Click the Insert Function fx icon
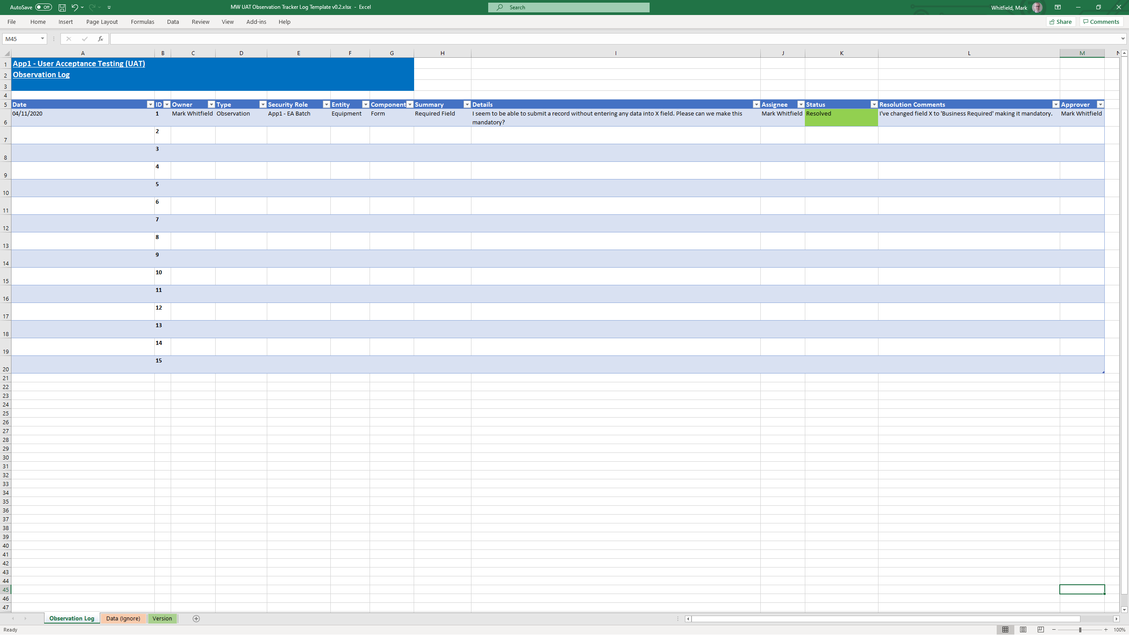The height and width of the screenshot is (635, 1129). [x=101, y=39]
